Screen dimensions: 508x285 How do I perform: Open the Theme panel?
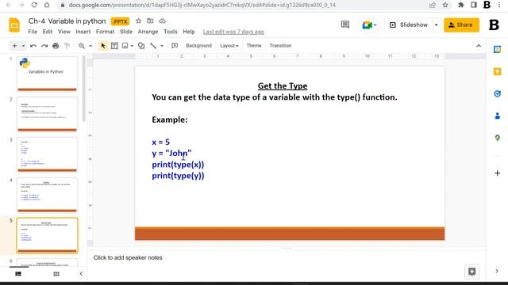pos(254,46)
